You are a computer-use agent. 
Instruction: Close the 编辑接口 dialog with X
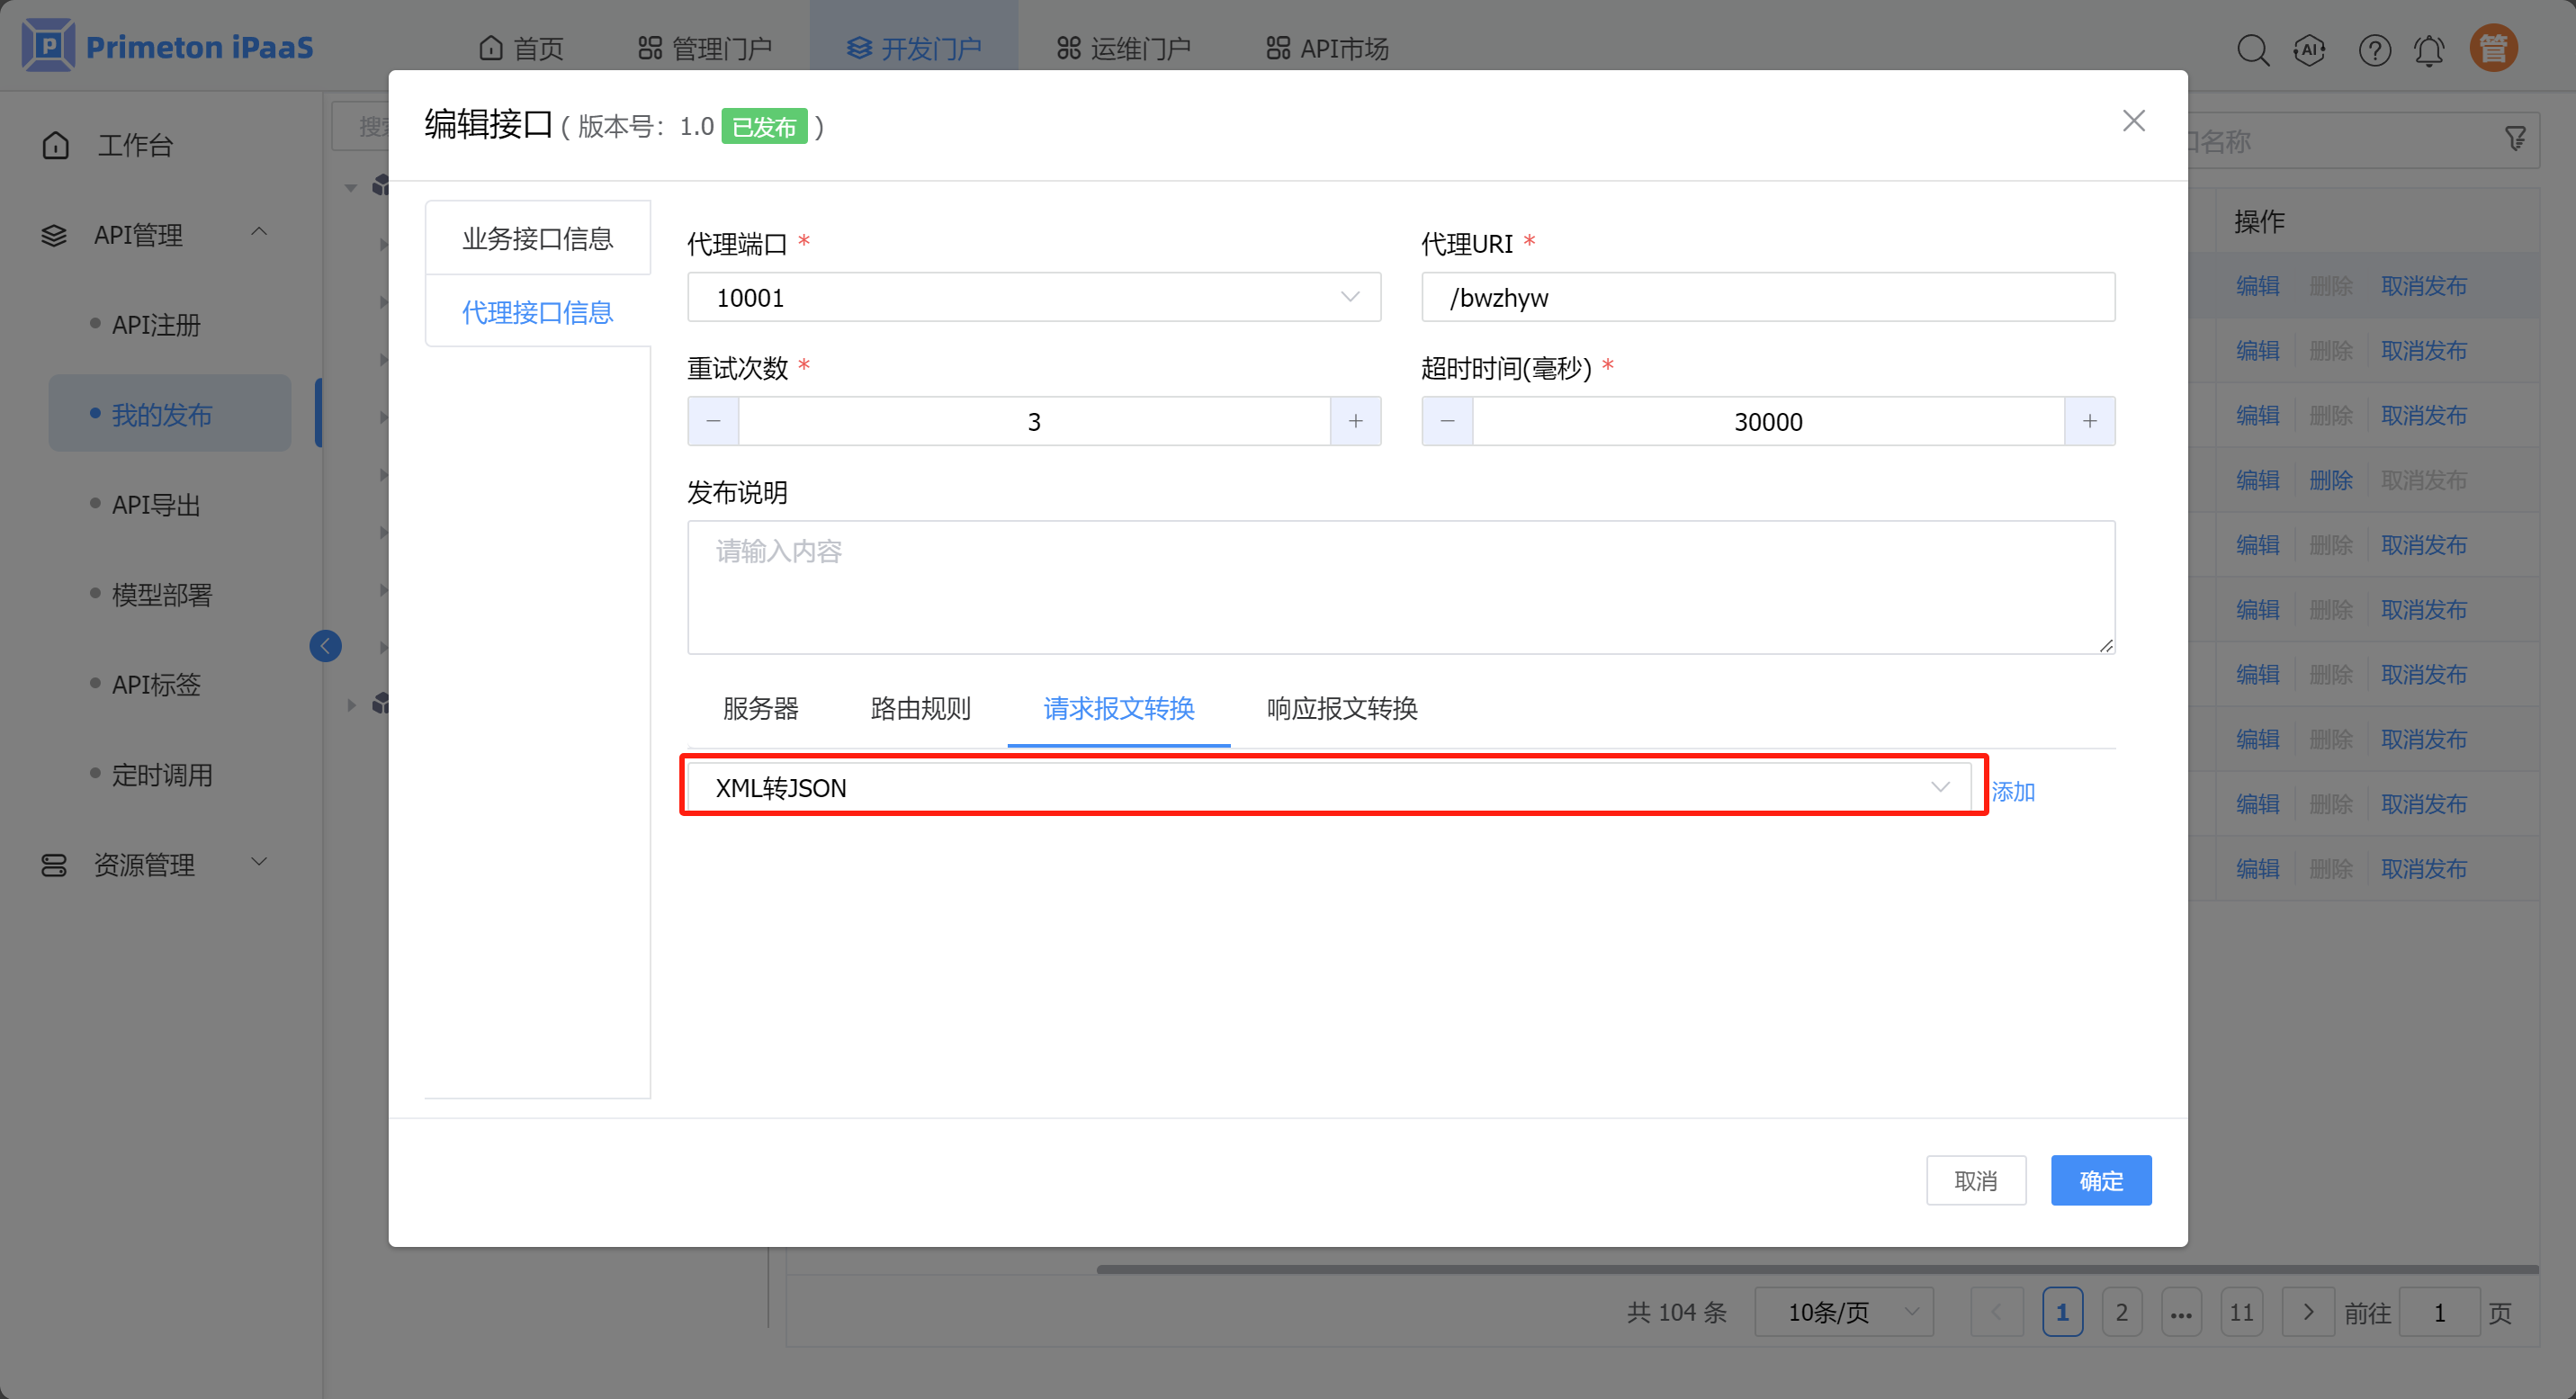point(2133,121)
